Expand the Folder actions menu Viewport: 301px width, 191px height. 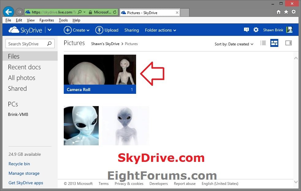click(x=161, y=30)
